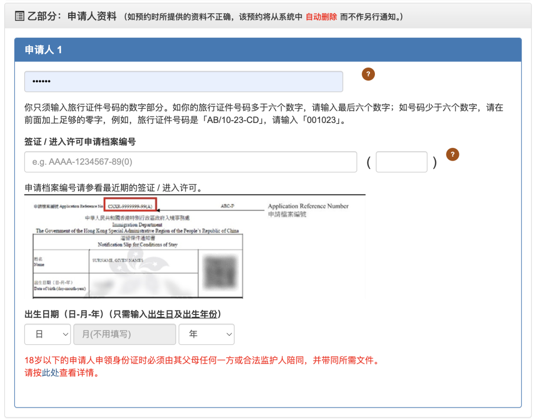Click the disabled 月(不用填写) month field
This screenshot has width=537, height=419.
pyautogui.click(x=124, y=334)
